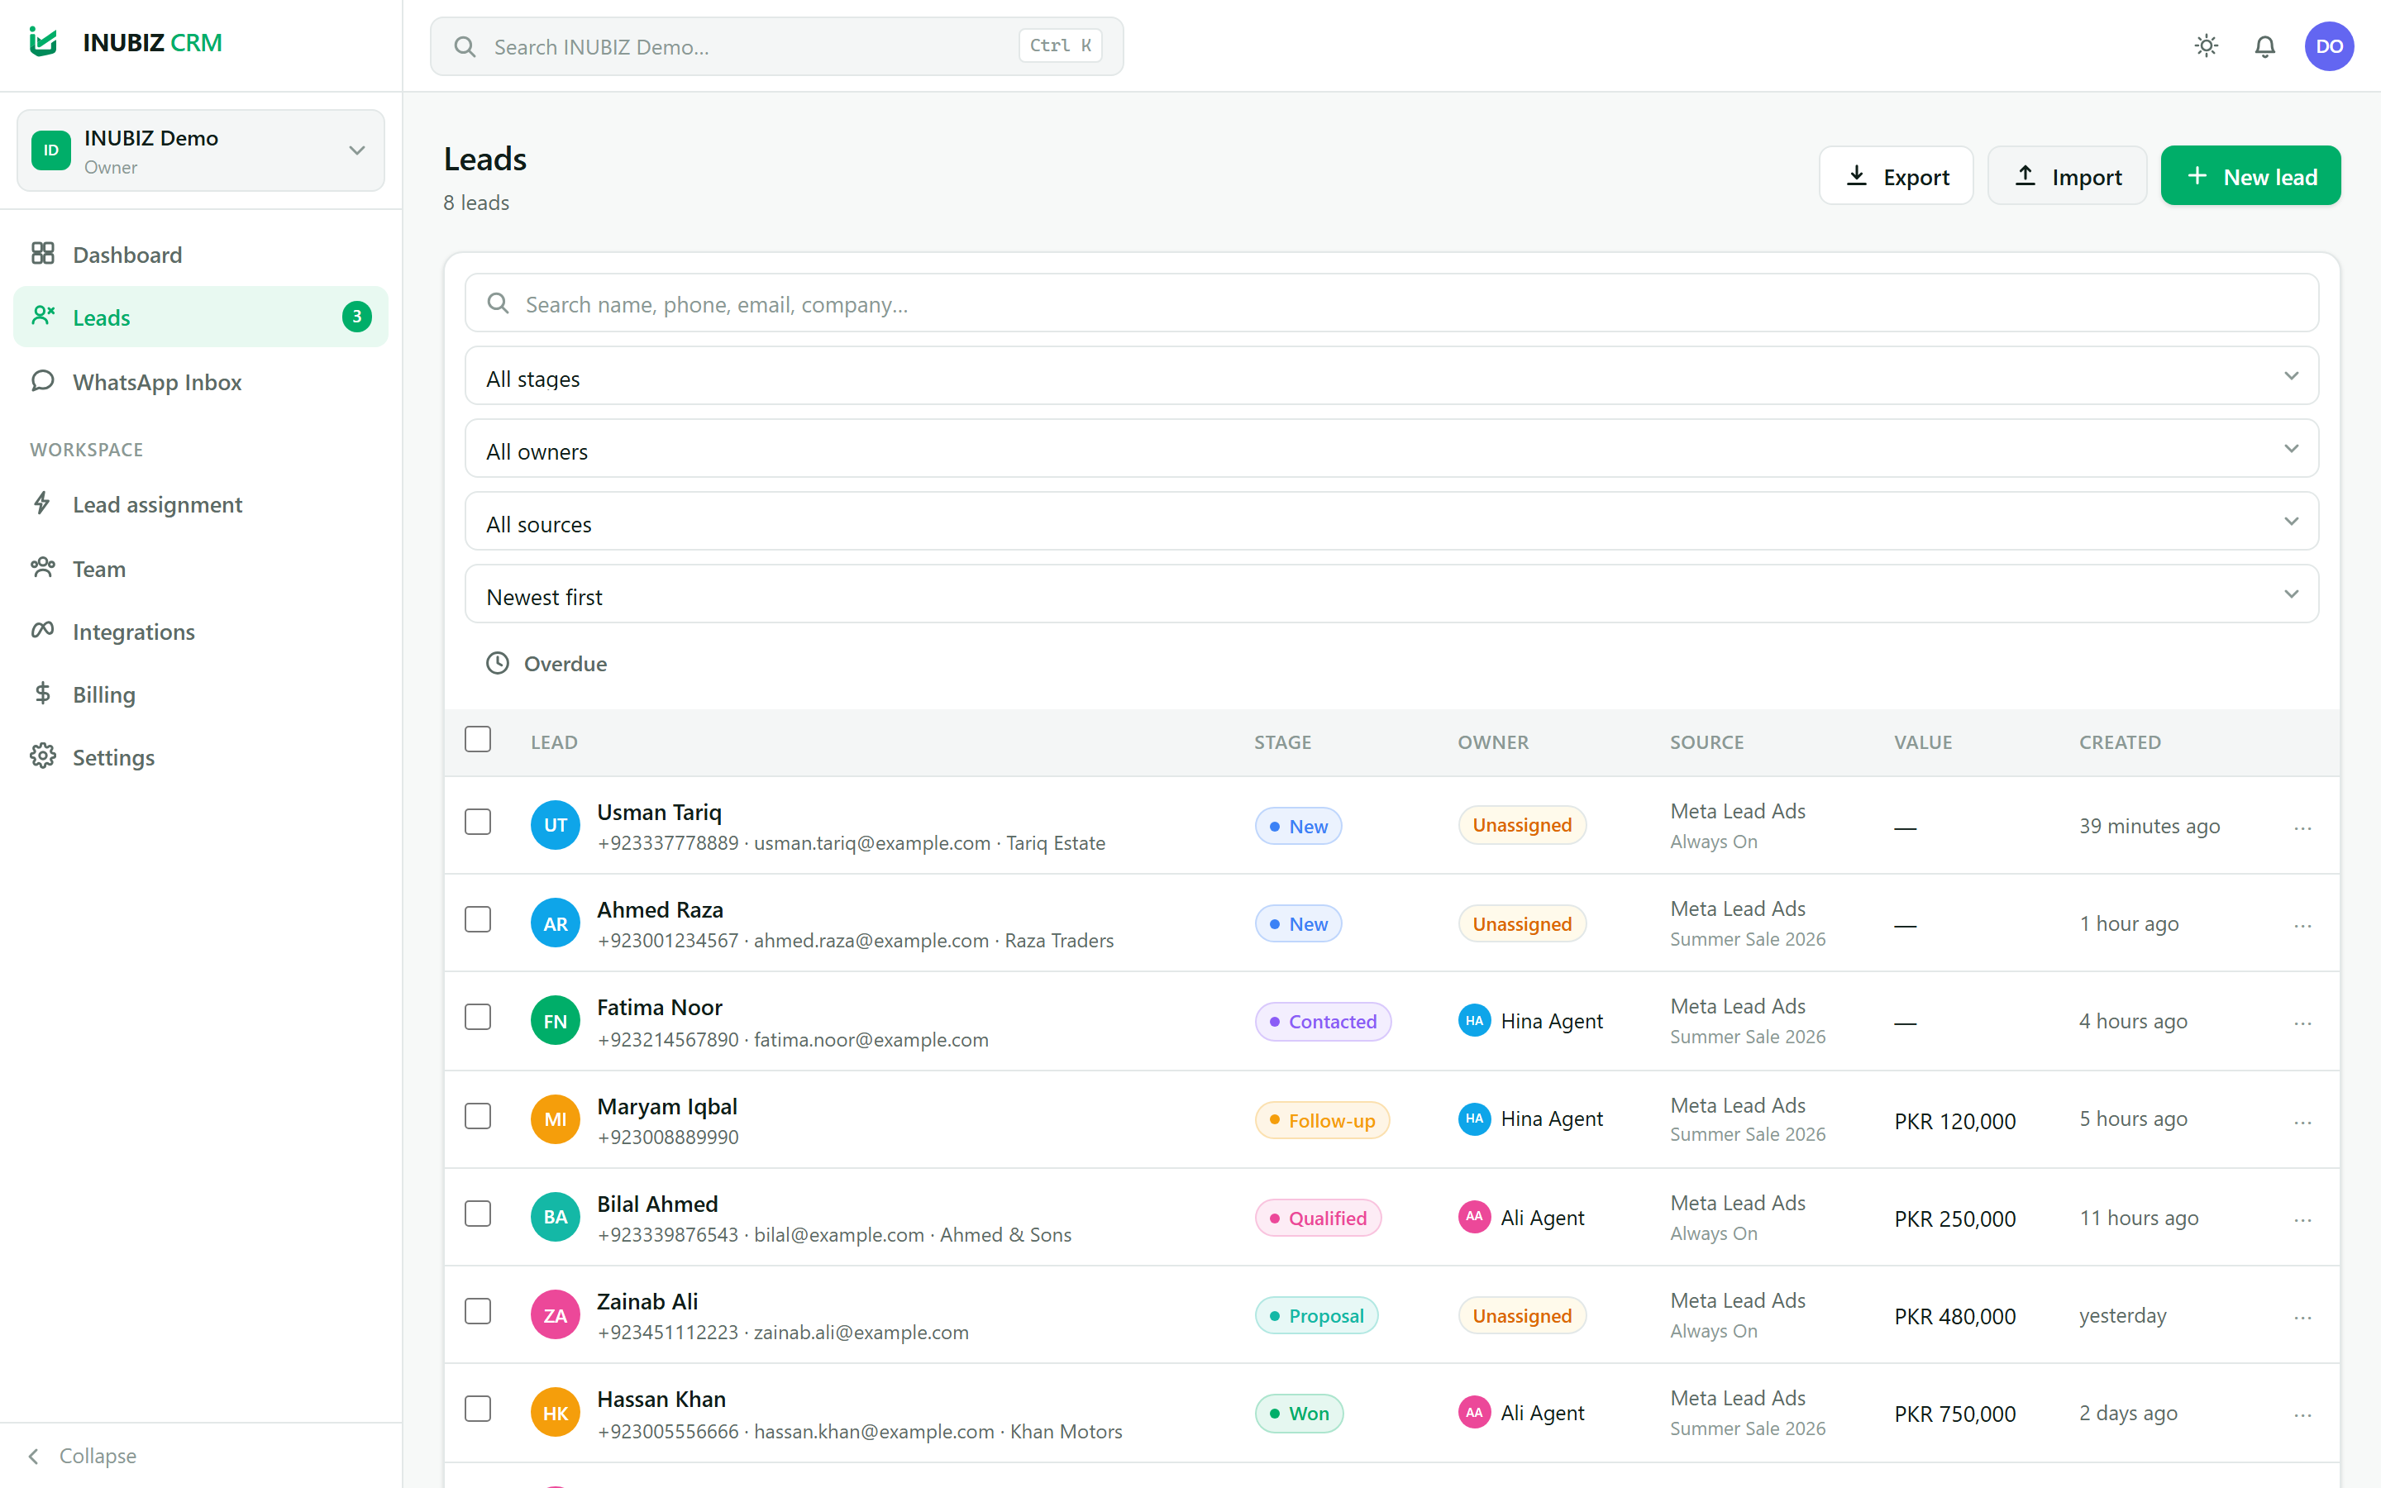Viewport: 2381px width, 1488px height.
Task: Open row actions for Zainab Ali
Action: pyautogui.click(x=2302, y=1317)
